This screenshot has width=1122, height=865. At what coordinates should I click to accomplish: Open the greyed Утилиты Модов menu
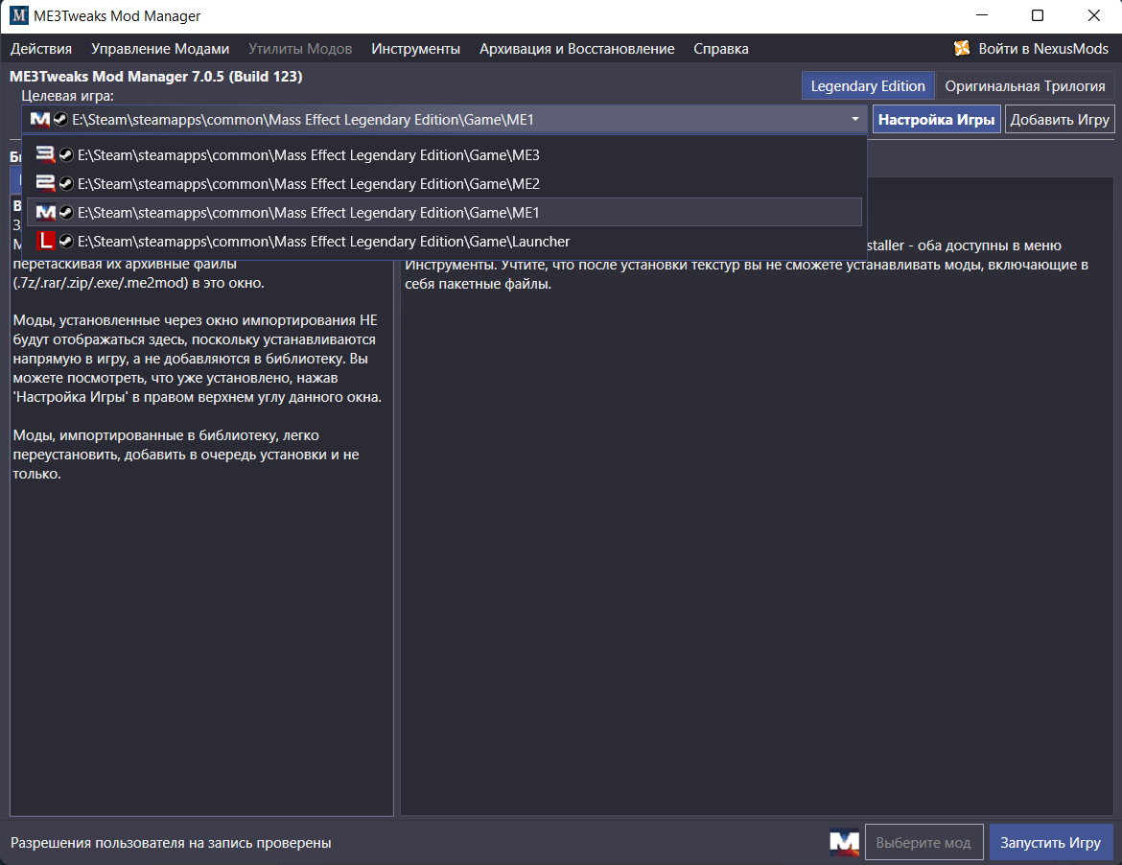pyautogui.click(x=300, y=49)
